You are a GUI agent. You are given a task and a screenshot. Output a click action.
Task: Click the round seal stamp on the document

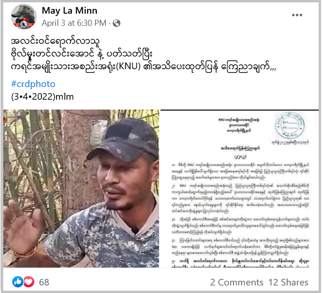[290, 125]
